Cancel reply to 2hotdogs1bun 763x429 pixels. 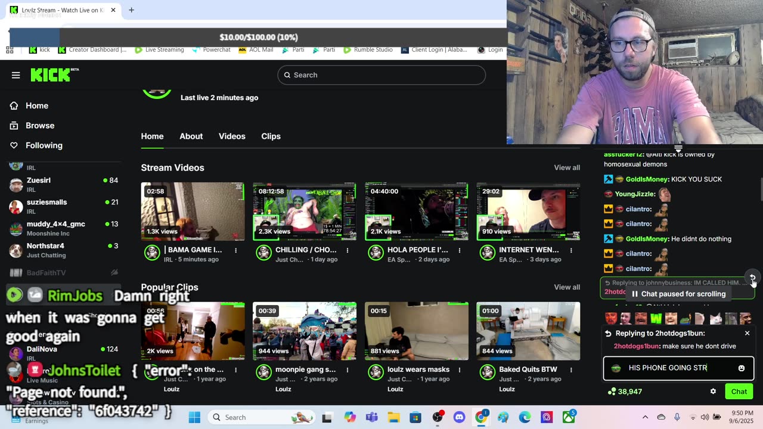pyautogui.click(x=747, y=334)
